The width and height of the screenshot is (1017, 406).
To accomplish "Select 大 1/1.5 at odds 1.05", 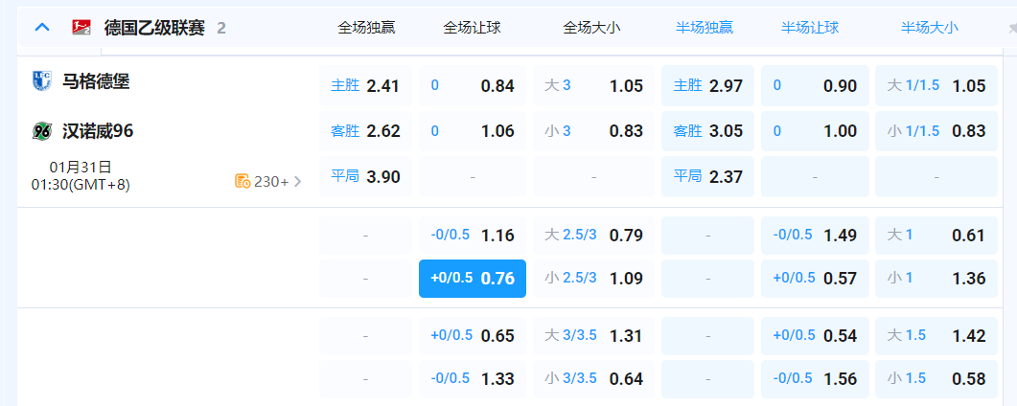I will 936,85.
